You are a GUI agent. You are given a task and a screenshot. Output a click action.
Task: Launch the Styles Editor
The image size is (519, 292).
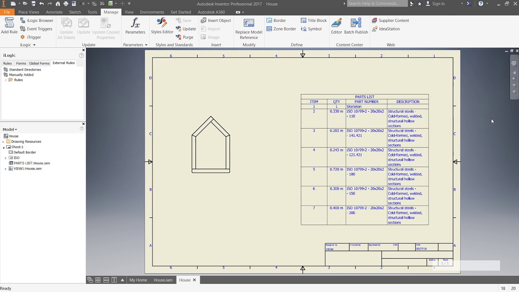pos(162,26)
